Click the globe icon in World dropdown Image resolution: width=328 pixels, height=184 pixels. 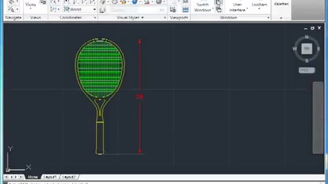67,9
